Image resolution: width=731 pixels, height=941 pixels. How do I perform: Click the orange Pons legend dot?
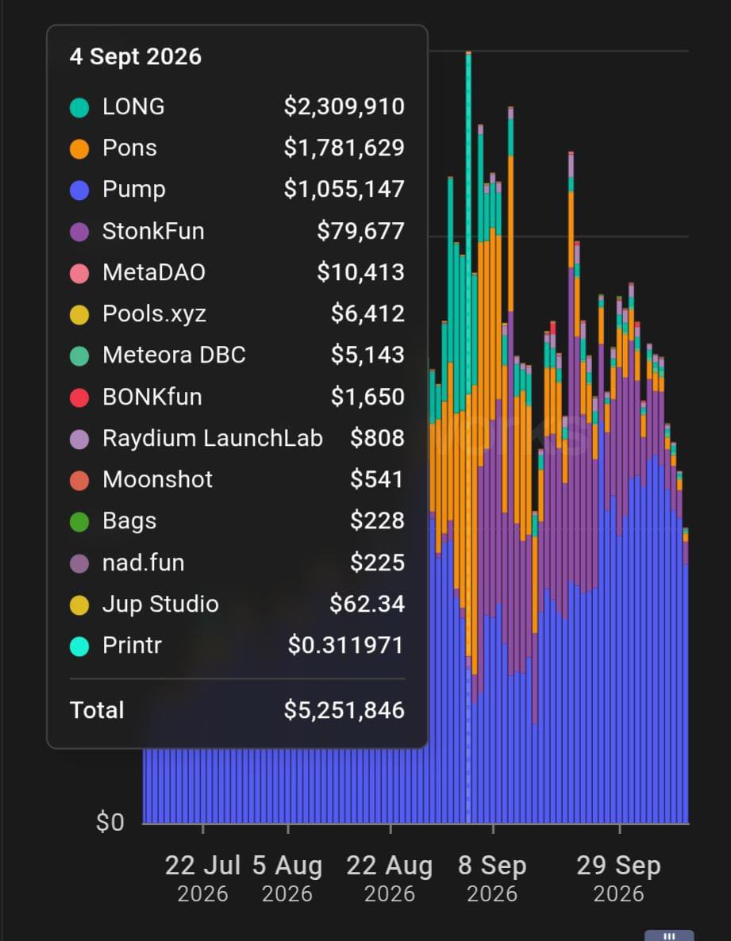(x=79, y=149)
